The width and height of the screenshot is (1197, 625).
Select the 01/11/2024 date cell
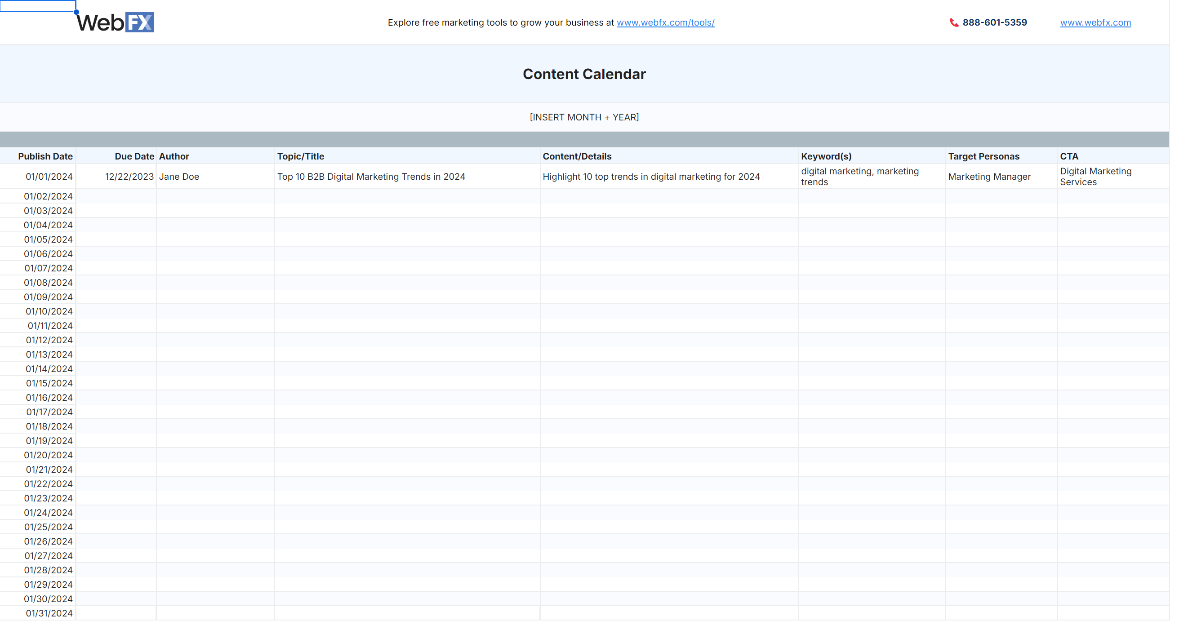(38, 325)
